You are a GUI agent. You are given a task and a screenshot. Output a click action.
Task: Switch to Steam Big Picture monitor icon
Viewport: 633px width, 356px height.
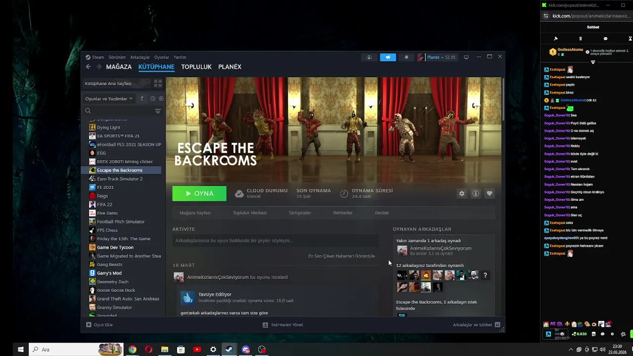point(466,57)
